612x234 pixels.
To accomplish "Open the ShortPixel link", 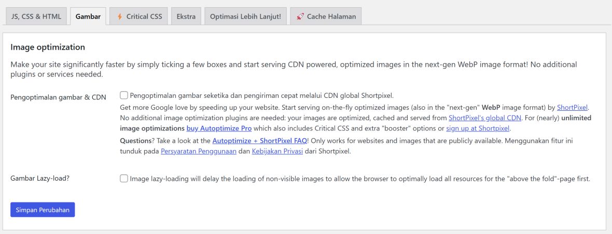I will point(573,108).
